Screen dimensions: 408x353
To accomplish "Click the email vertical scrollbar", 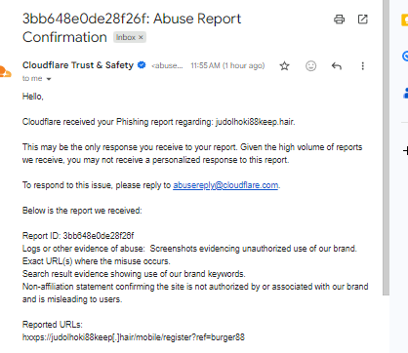I will point(386,147).
